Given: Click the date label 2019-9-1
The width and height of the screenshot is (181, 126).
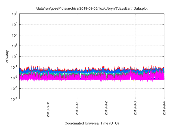Looking at the screenshot, I should pos(77,108).
